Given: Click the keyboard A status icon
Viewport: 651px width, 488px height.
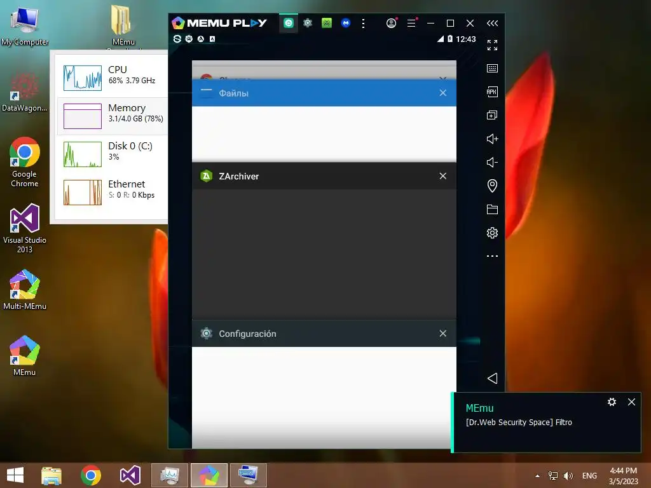Looking at the screenshot, I should 212,39.
